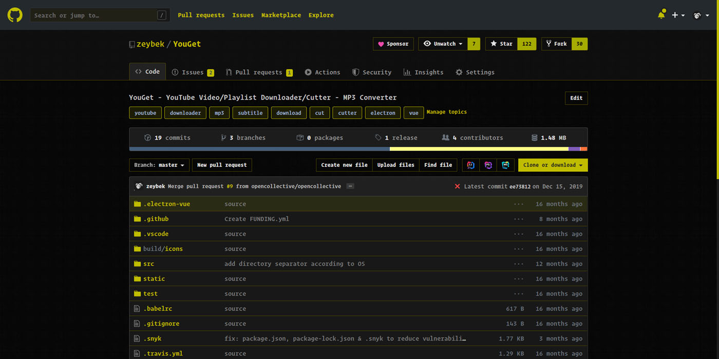Viewport: 719px width, 359px height.
Task: Click the yellow segment of the language bar
Action: (478, 149)
